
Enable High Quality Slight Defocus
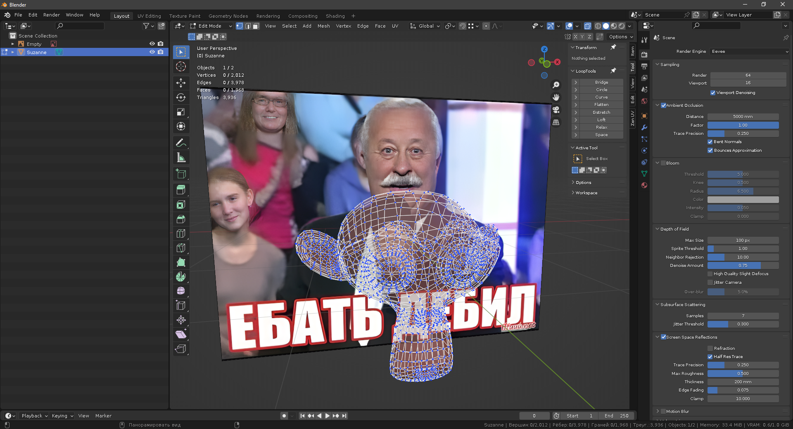(x=710, y=274)
